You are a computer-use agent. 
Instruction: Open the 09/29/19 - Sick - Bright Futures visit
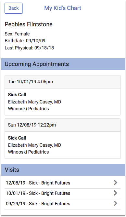tap(63, 204)
